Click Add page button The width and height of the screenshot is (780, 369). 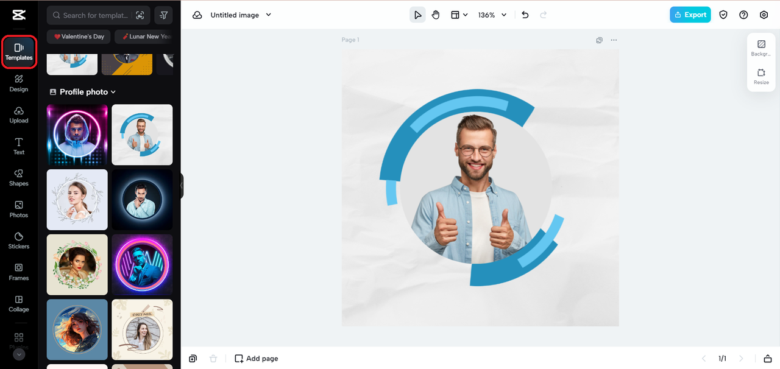[x=257, y=359]
